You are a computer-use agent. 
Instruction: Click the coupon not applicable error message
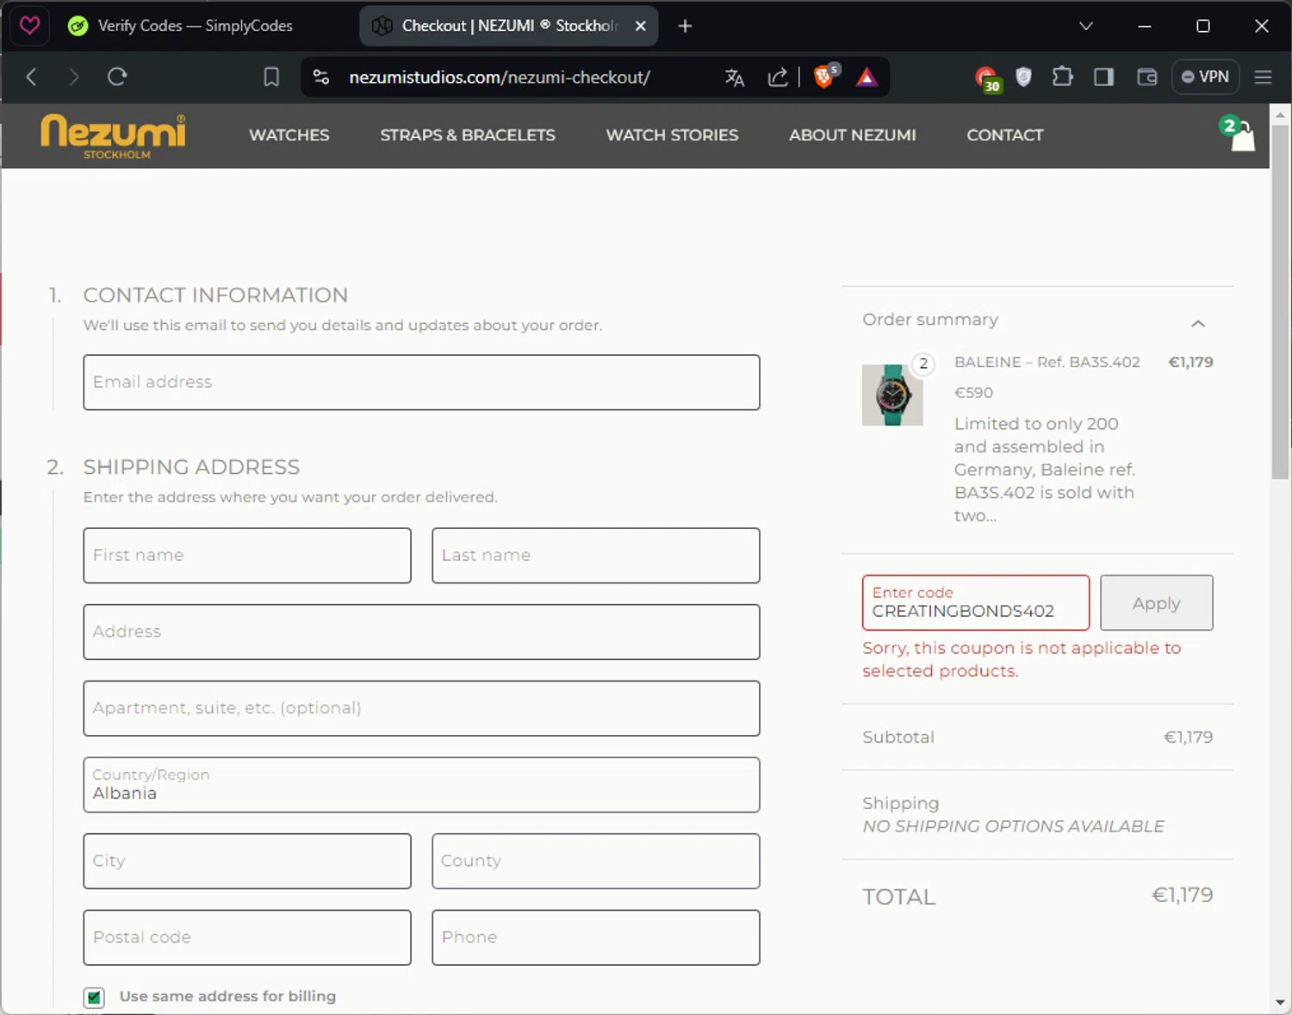click(x=1022, y=659)
